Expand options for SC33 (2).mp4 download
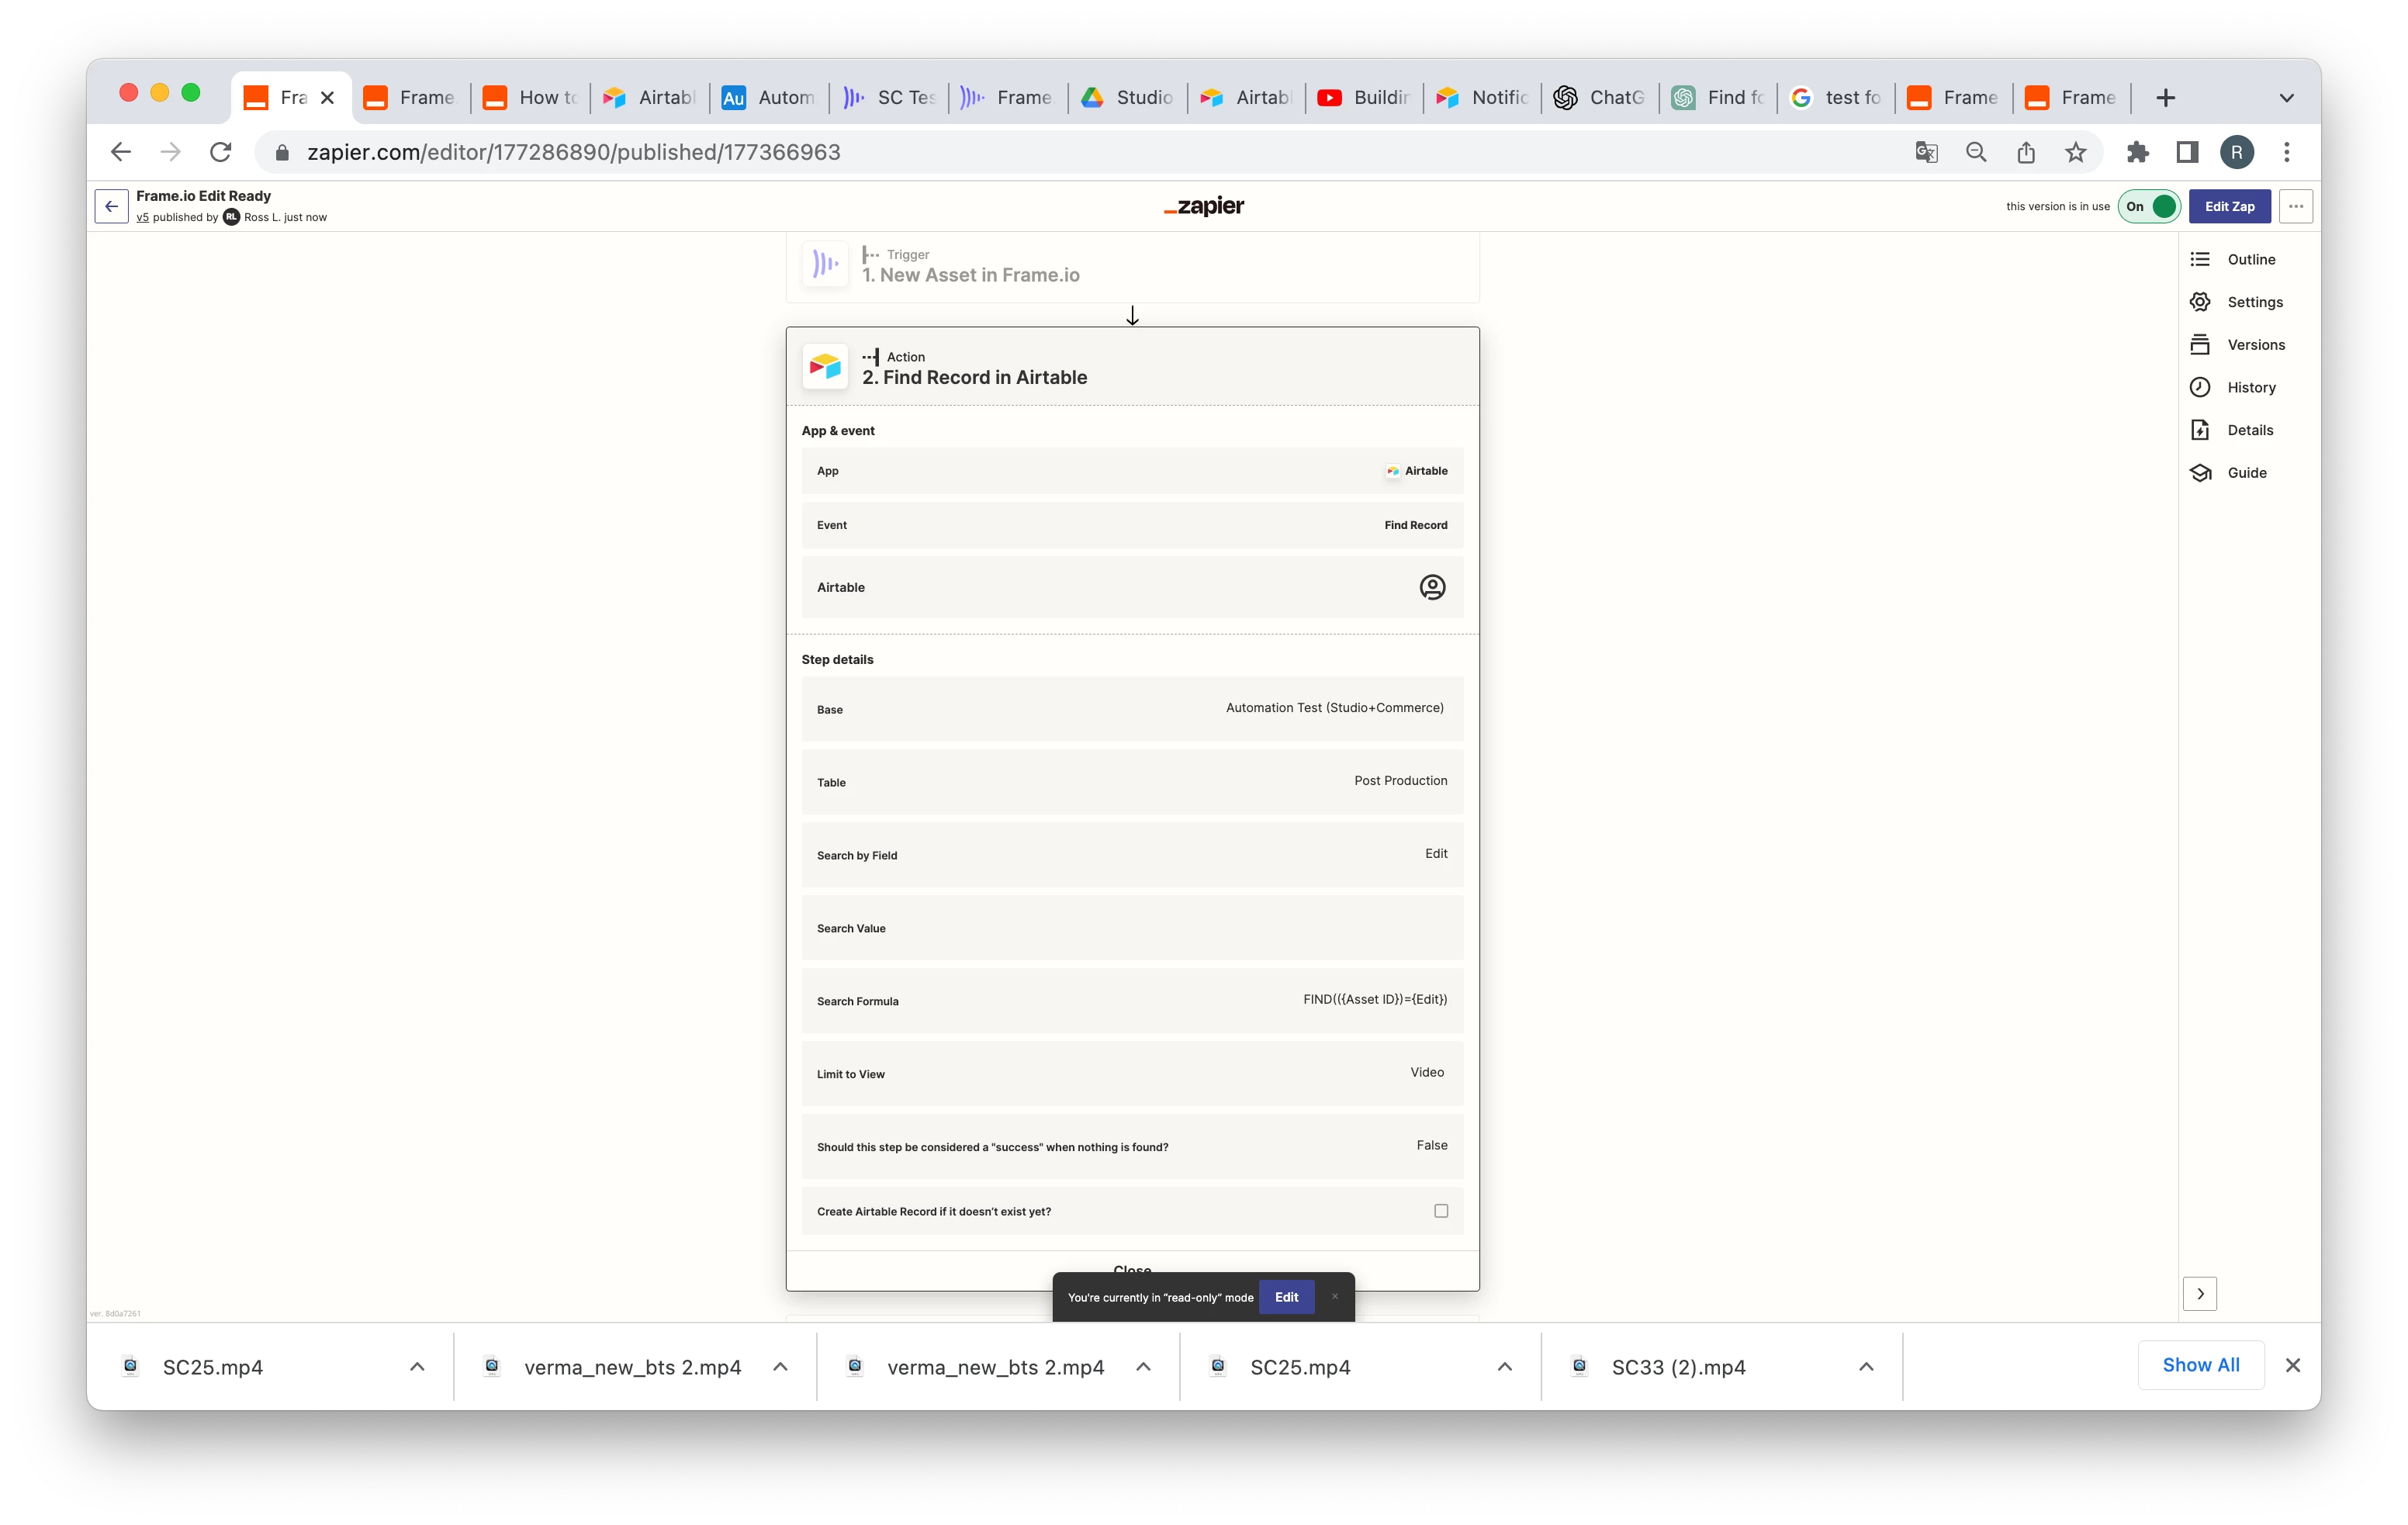Viewport: 2408px width, 1525px height. point(1865,1367)
